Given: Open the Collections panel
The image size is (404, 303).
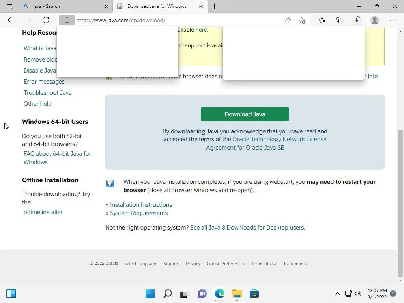Looking at the screenshot, I should (339, 20).
